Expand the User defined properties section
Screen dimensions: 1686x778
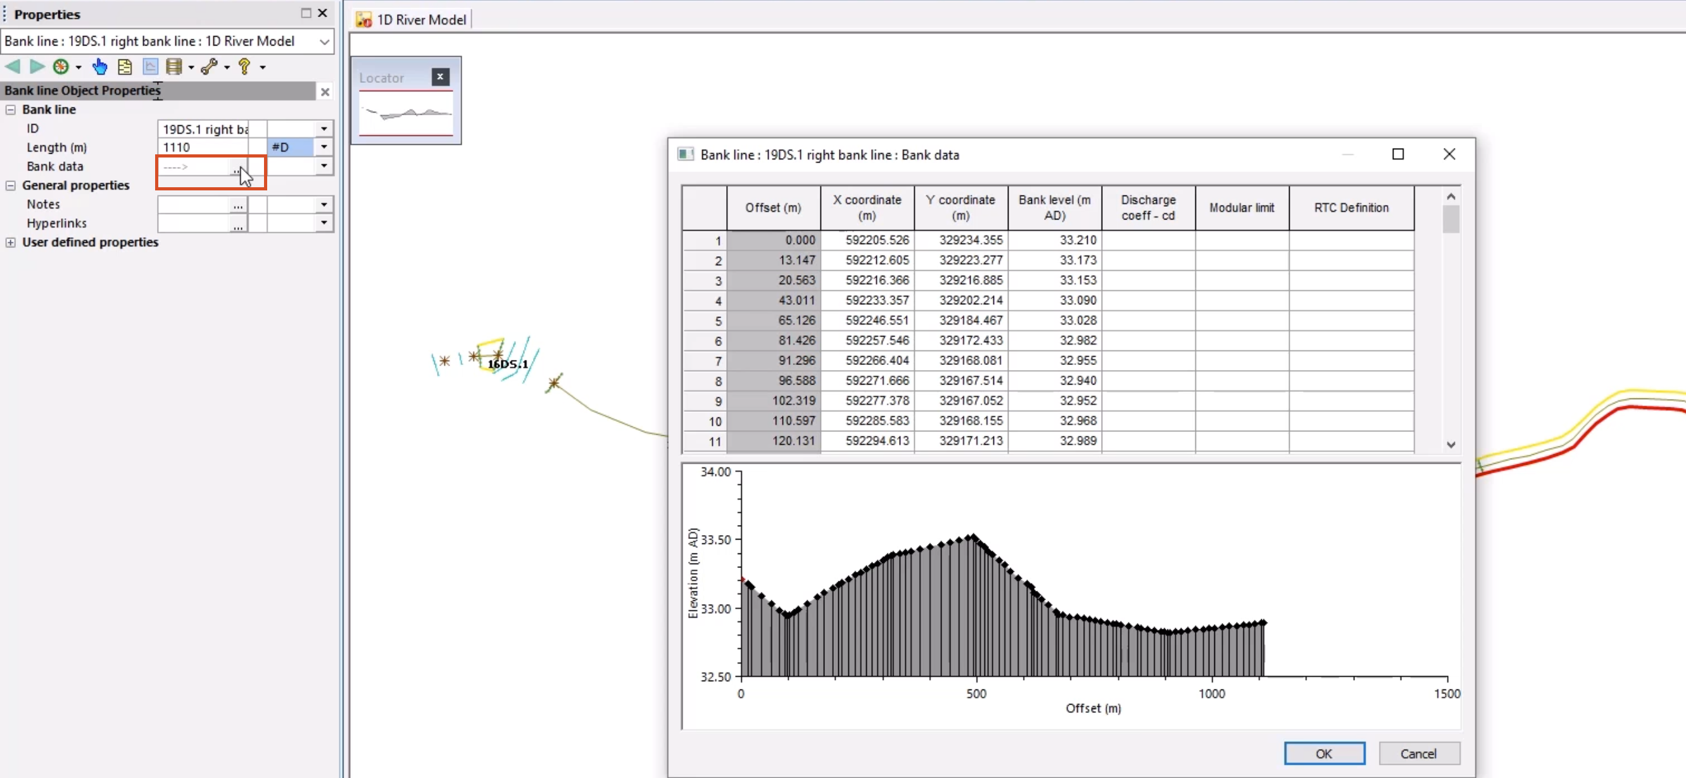tap(11, 242)
